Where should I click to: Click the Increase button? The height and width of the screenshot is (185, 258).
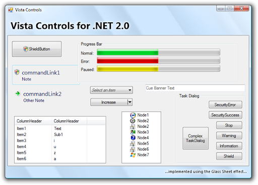[x=109, y=102]
